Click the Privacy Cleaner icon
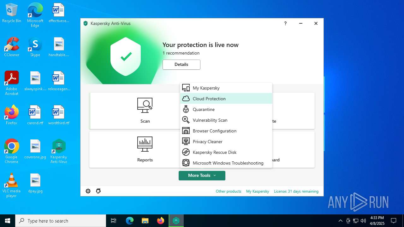Viewport: 404px width, 227px height. tap(186, 142)
